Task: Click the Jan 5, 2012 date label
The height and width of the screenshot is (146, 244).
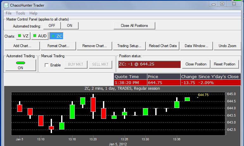Action: (x=118, y=144)
